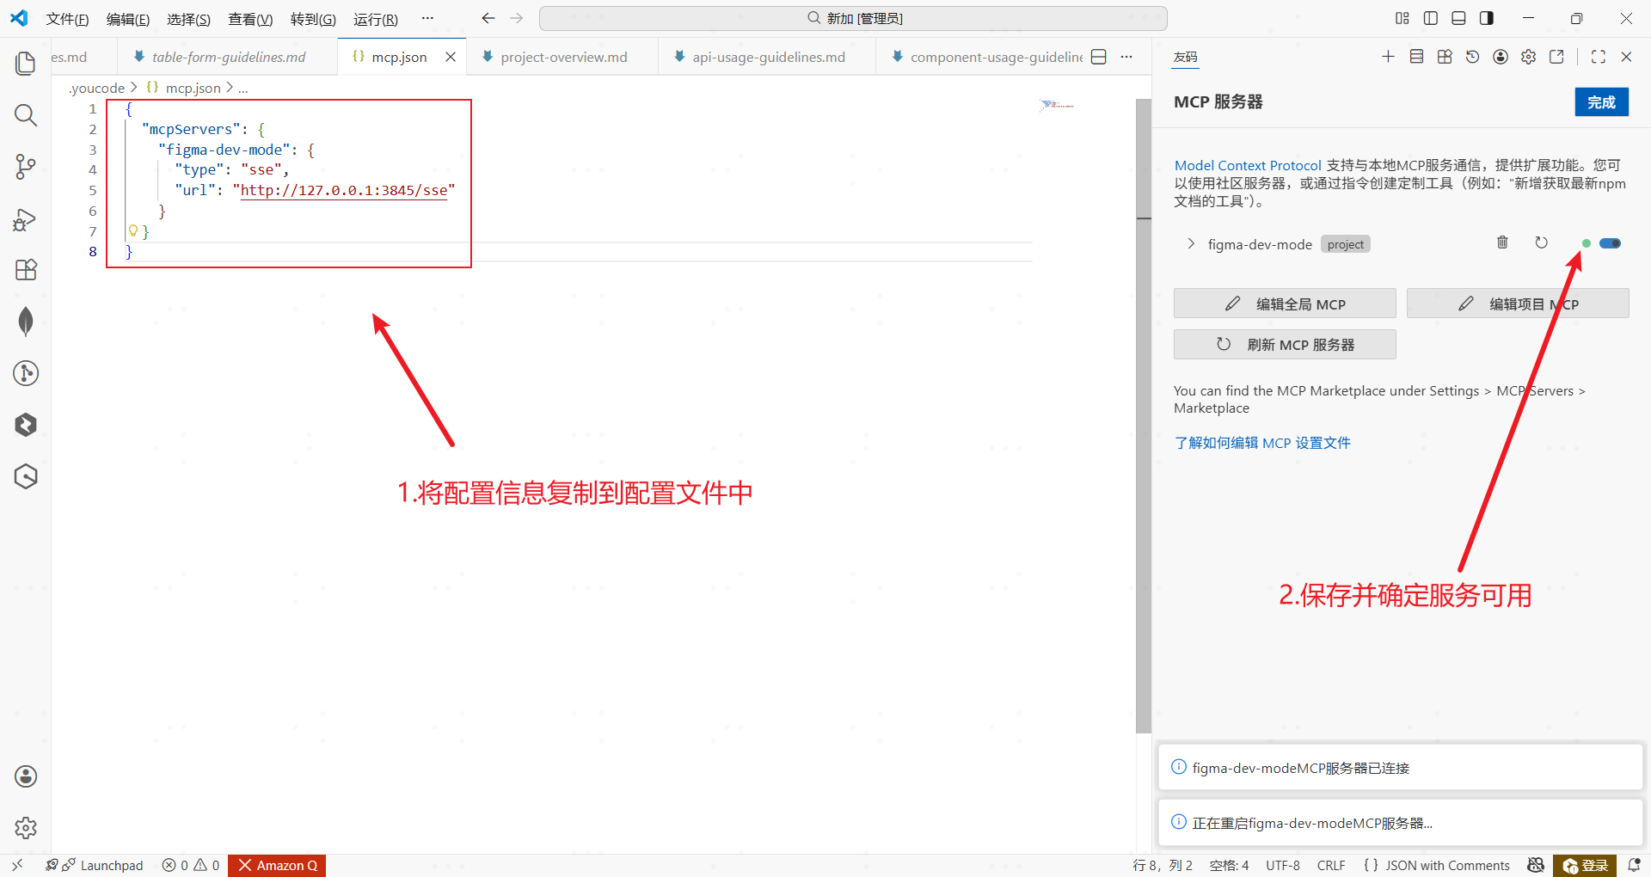Click the history icon in panel header
1651x877 pixels.
tap(1472, 57)
